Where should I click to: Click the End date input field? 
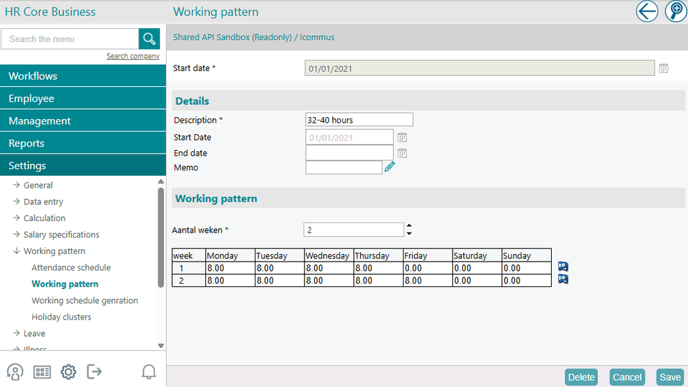click(349, 153)
